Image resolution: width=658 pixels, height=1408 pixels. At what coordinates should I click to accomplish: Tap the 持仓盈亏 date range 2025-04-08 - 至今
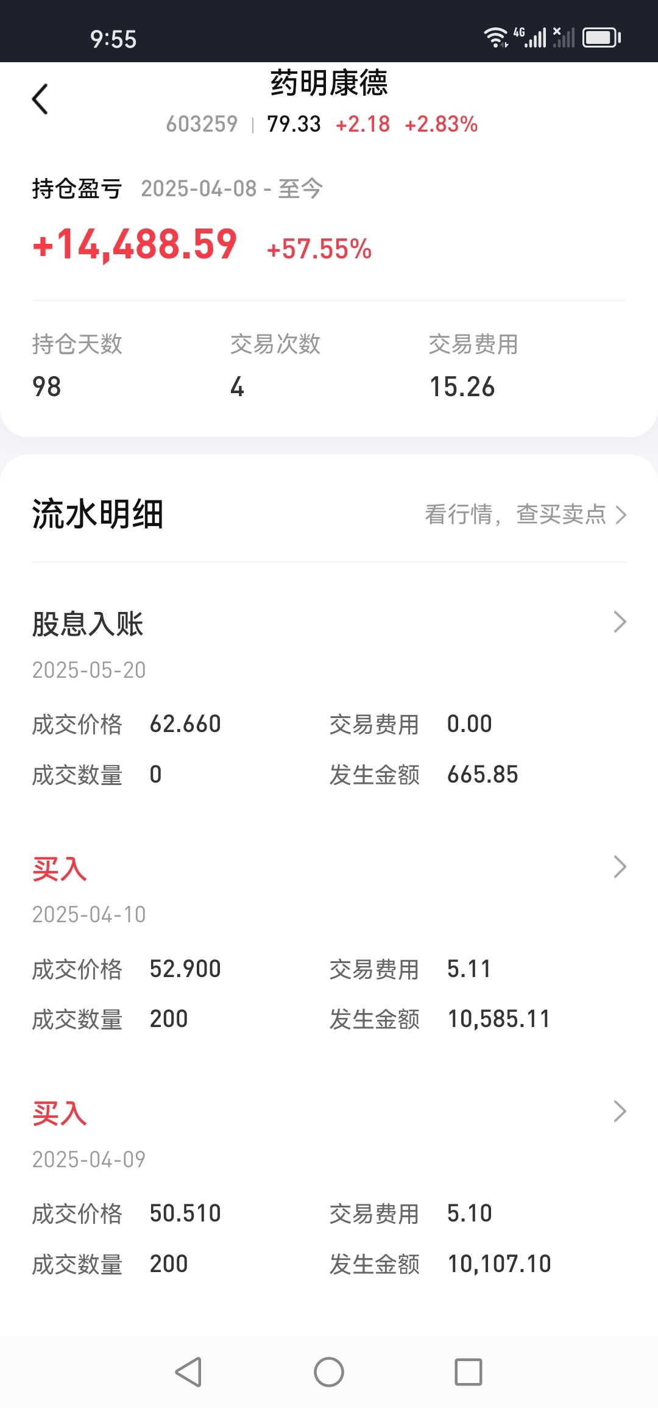[x=232, y=189]
